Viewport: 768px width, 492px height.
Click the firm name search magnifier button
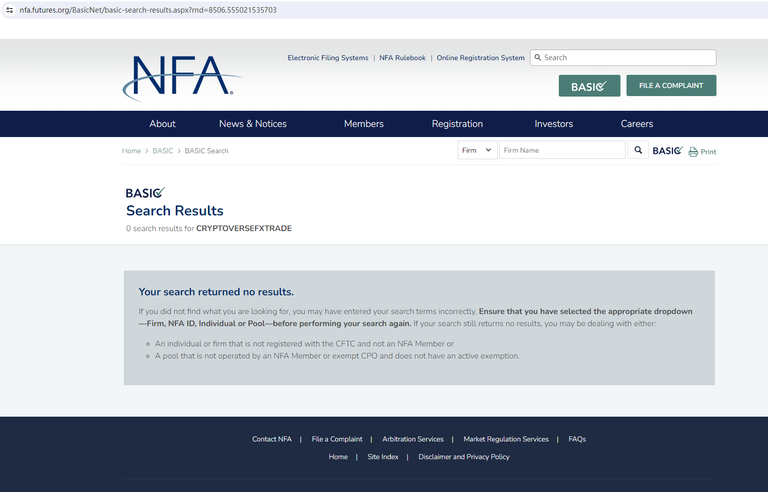[638, 150]
